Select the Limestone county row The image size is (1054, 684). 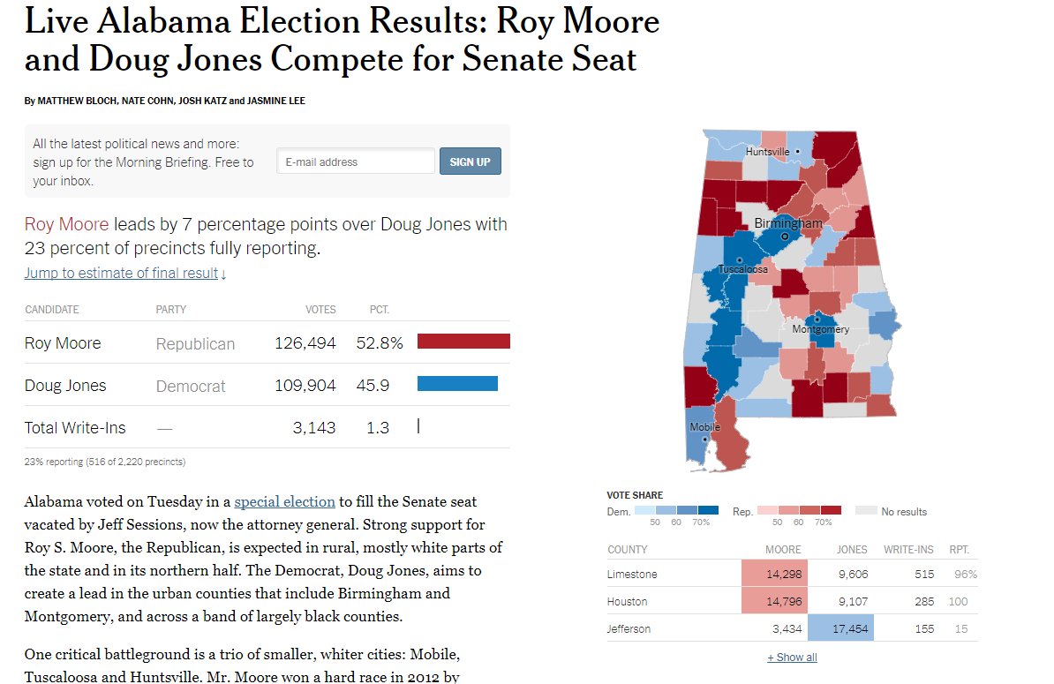click(792, 574)
